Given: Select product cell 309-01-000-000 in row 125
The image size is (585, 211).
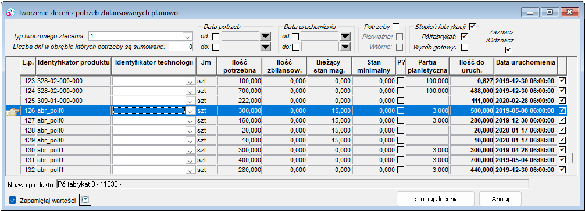Looking at the screenshot, I should coord(73,101).
